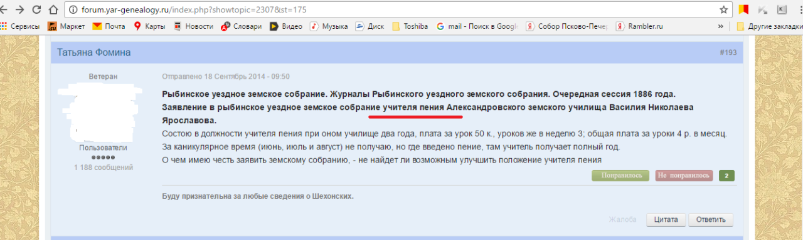Open the Музыка bookmark
The height and width of the screenshot is (240, 803).
click(329, 26)
